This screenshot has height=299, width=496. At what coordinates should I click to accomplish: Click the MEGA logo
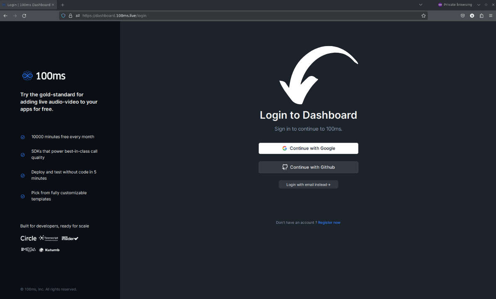click(29, 250)
